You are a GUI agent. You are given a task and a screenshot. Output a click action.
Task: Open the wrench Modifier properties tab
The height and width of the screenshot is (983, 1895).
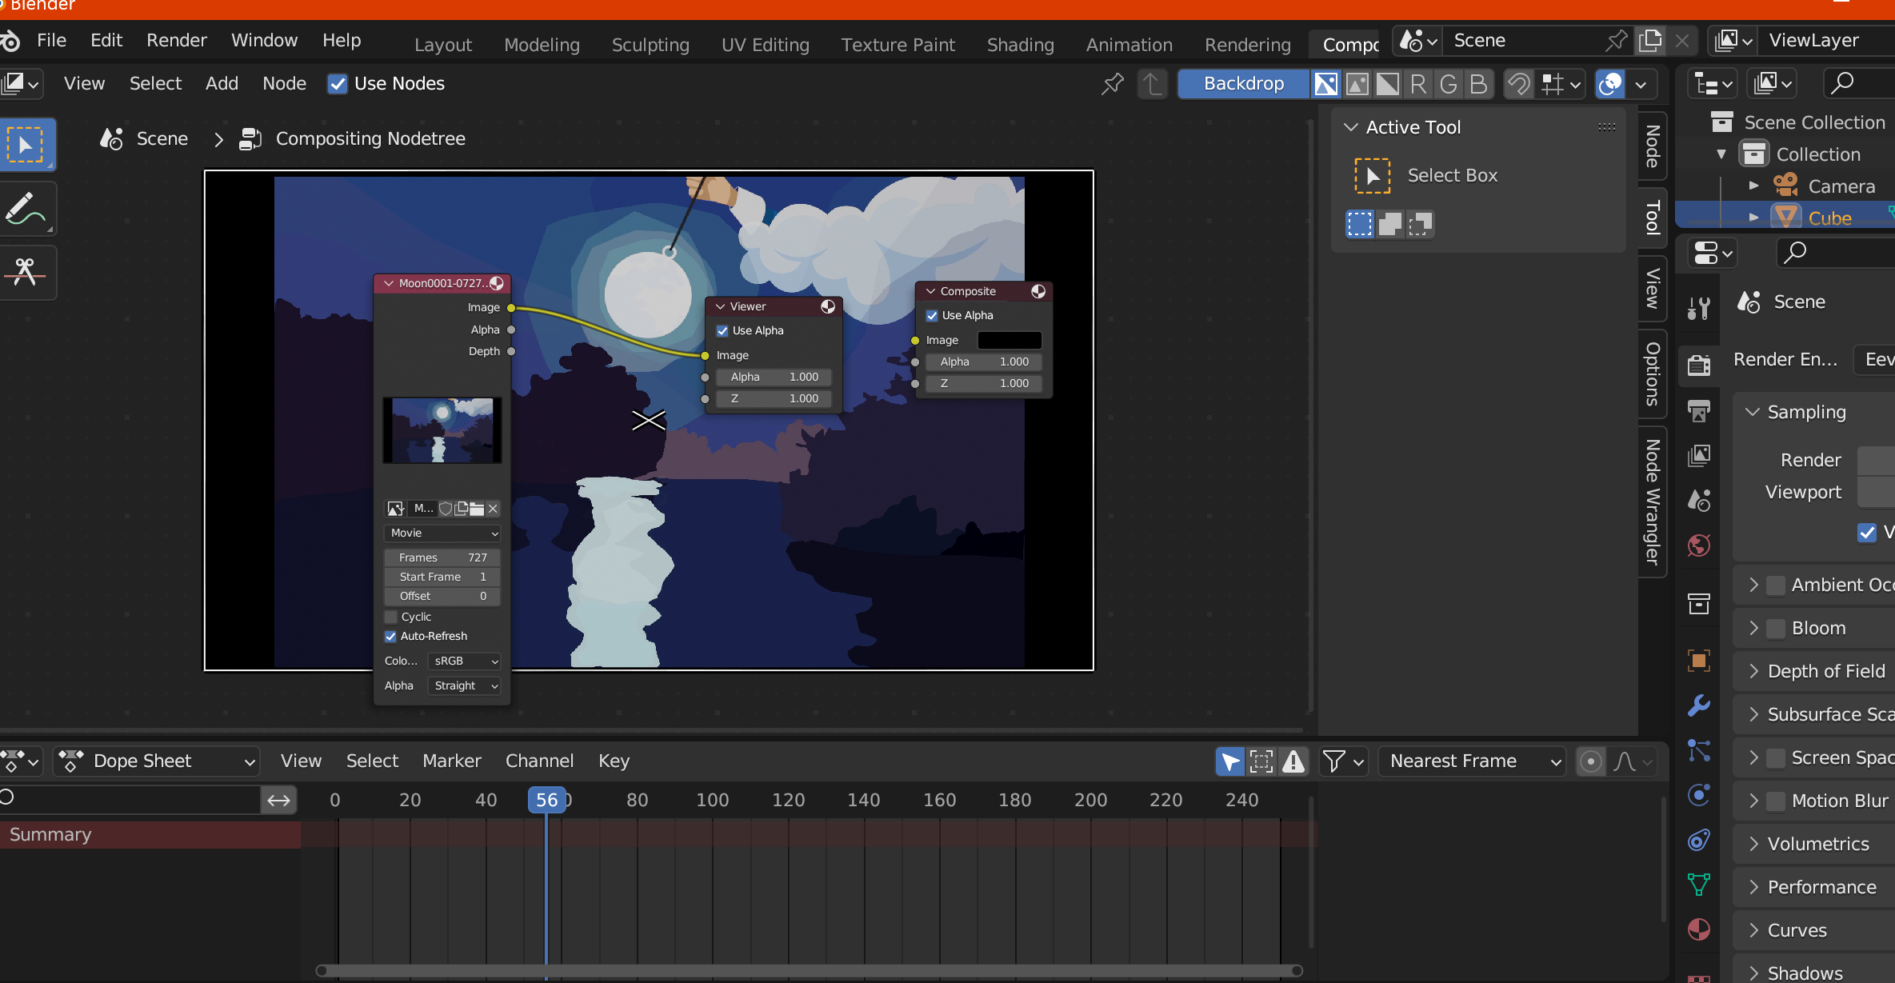(x=1699, y=705)
